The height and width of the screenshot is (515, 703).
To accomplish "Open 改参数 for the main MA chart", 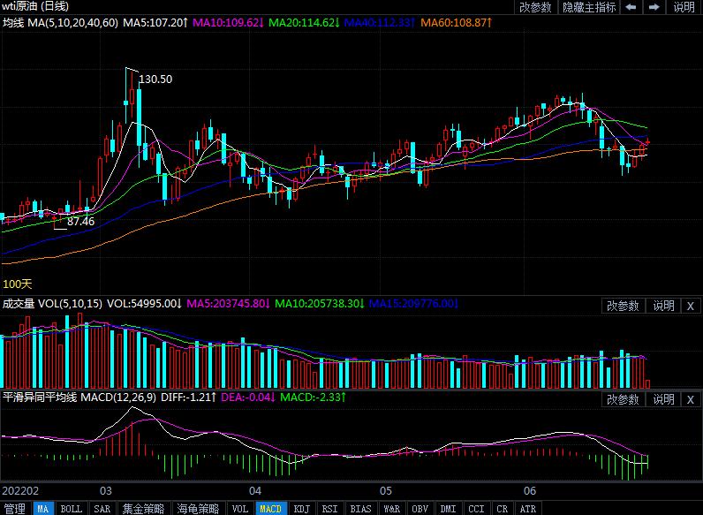I will tap(535, 7).
